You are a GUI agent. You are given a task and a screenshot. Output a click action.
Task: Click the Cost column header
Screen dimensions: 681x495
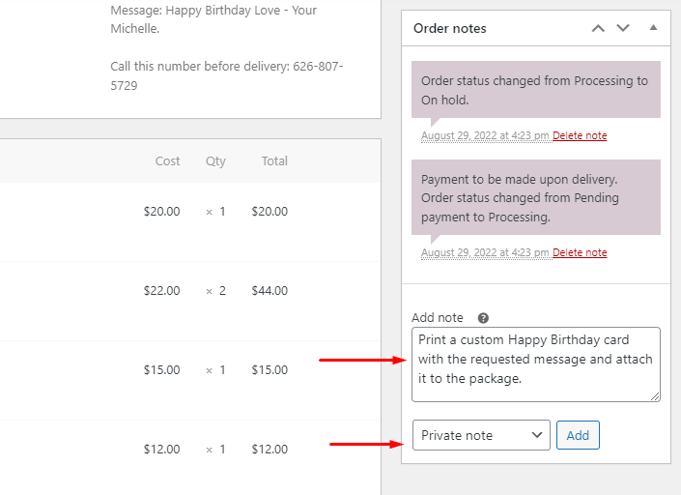167,161
